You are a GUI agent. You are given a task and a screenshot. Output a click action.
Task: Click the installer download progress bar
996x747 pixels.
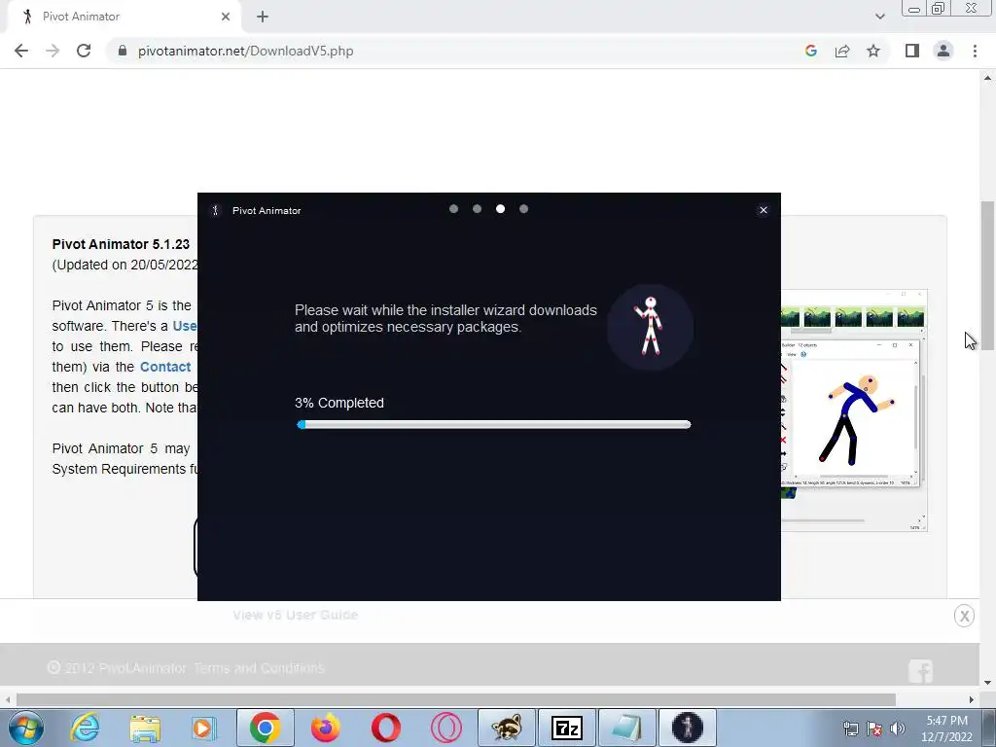point(493,424)
